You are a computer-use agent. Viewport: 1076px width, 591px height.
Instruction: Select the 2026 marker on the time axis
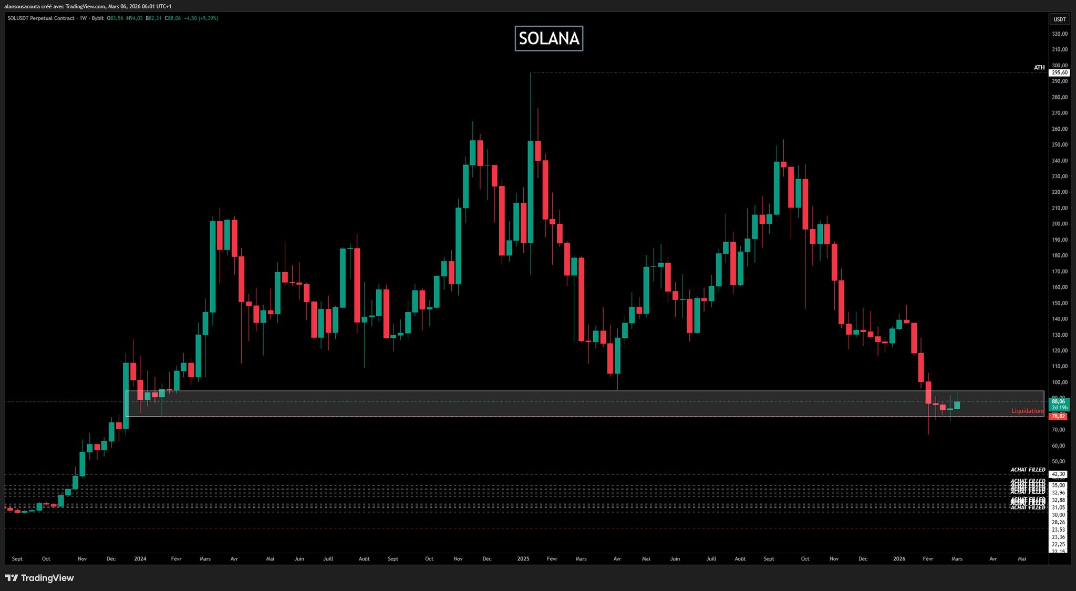click(x=899, y=559)
